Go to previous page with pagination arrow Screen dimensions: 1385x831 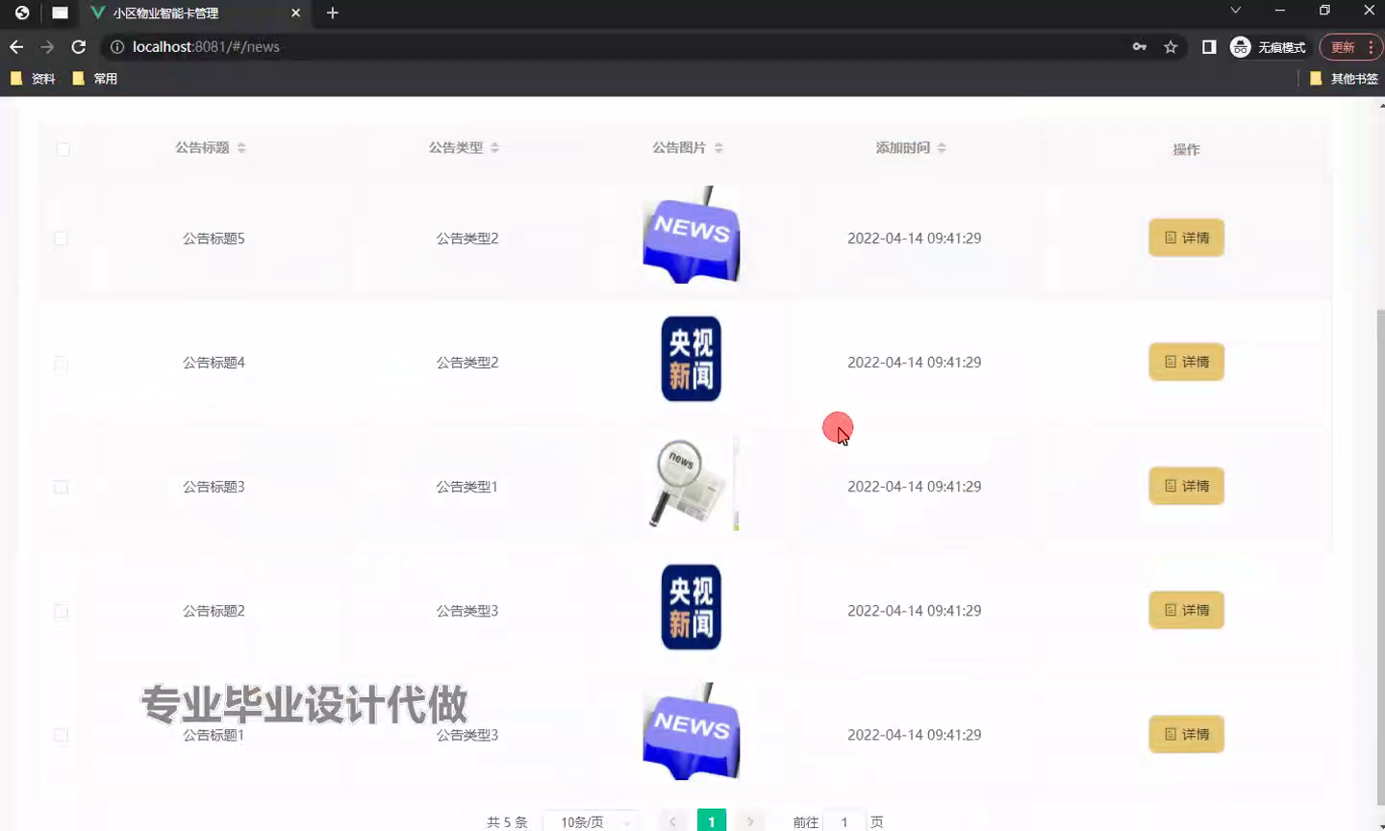(672, 821)
